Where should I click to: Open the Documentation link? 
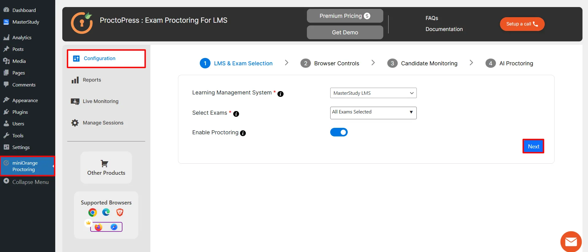pyautogui.click(x=444, y=29)
